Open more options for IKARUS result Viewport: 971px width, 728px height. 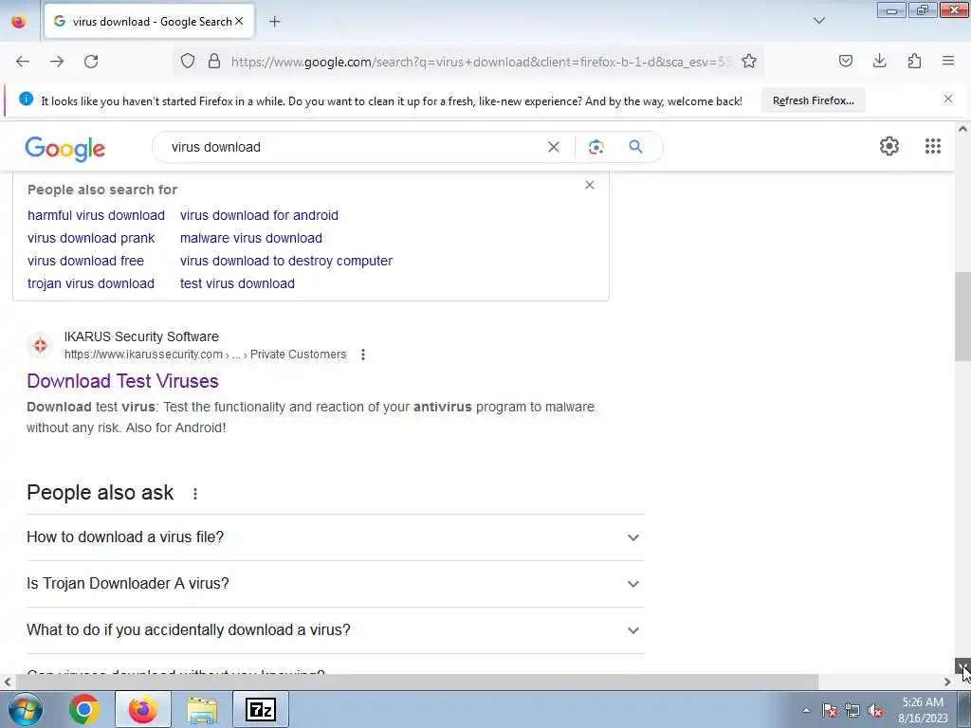363,355
